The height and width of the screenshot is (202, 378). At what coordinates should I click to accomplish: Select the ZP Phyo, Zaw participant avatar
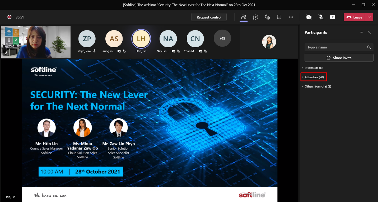(x=87, y=39)
